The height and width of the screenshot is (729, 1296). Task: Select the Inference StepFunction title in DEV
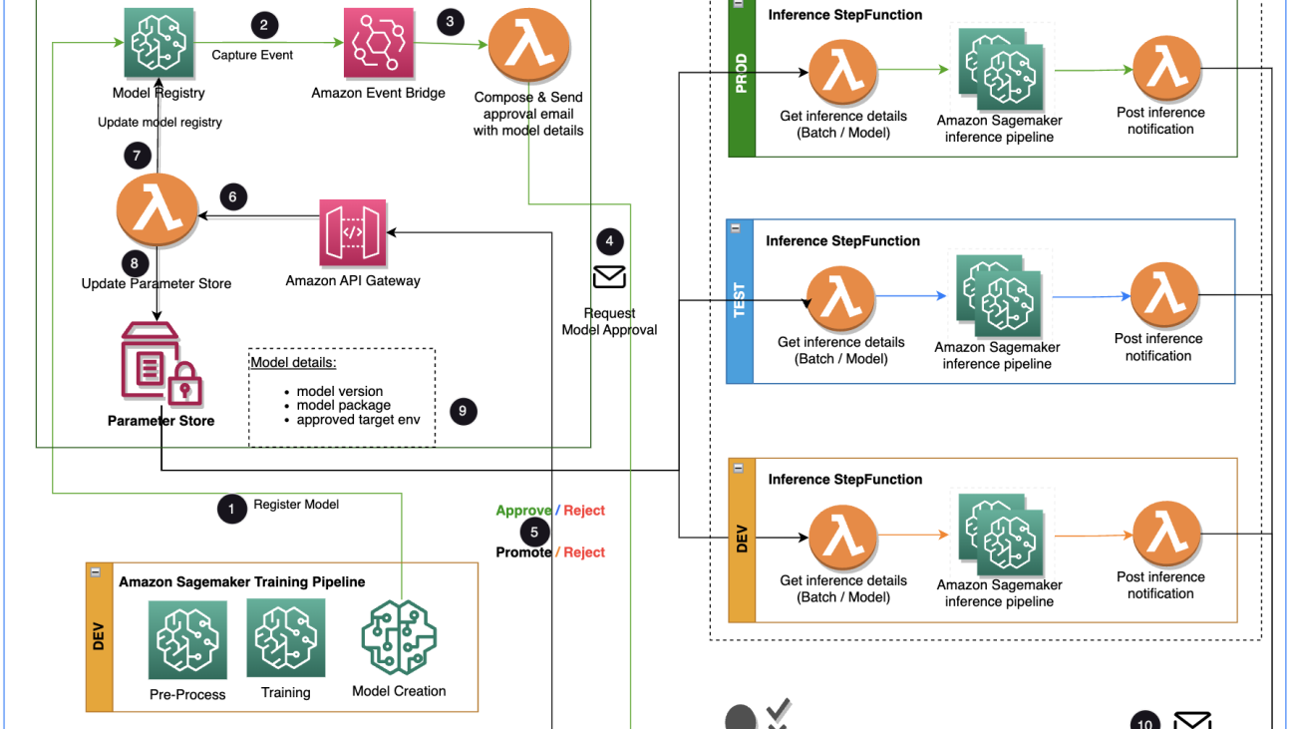click(x=845, y=480)
